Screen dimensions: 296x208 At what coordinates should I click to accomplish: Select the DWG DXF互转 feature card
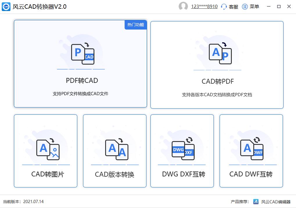point(182,151)
